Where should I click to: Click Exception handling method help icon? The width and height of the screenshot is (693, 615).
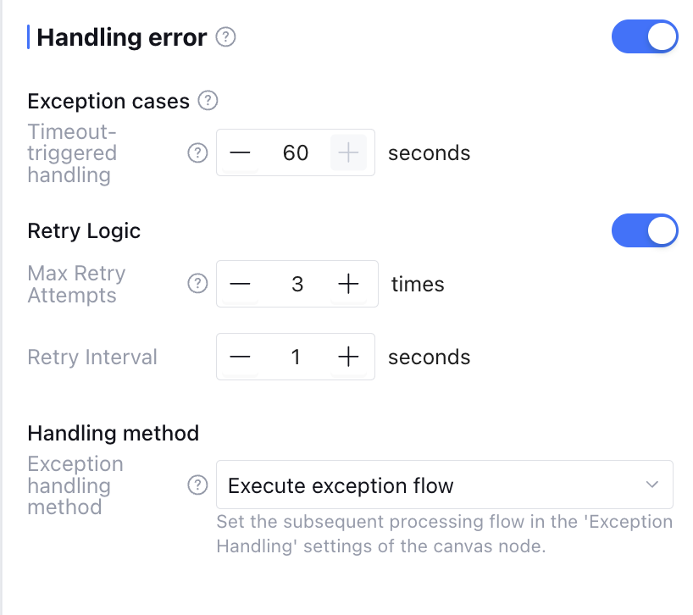[x=197, y=485]
